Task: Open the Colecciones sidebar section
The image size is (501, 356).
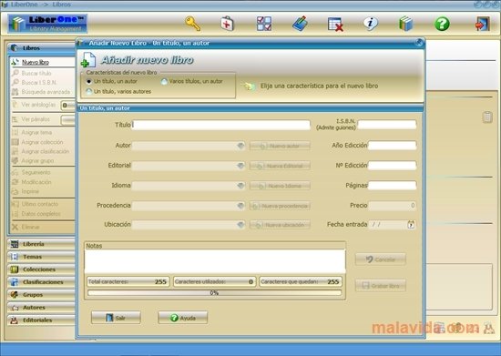Action: pyautogui.click(x=41, y=270)
